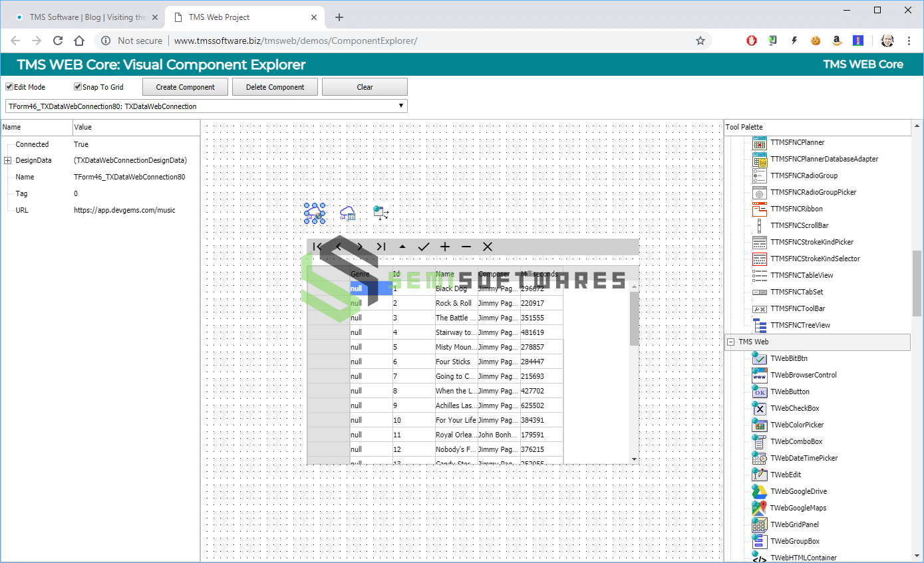This screenshot has height=563, width=924.
Task: Click the TTMSFNCTableView icon
Action: point(759,276)
